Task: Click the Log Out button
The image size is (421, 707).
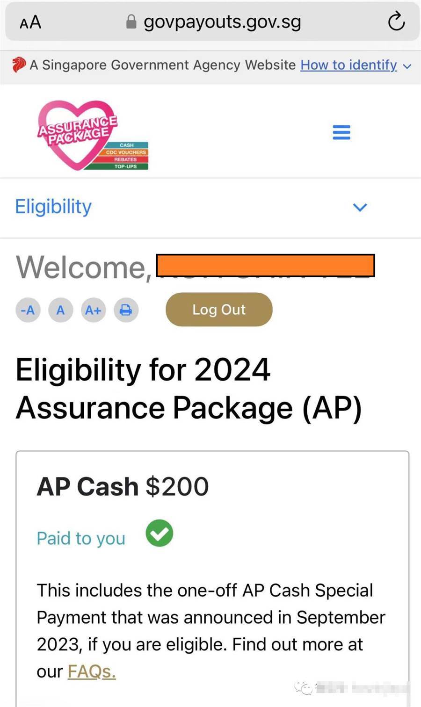Action: coord(219,310)
